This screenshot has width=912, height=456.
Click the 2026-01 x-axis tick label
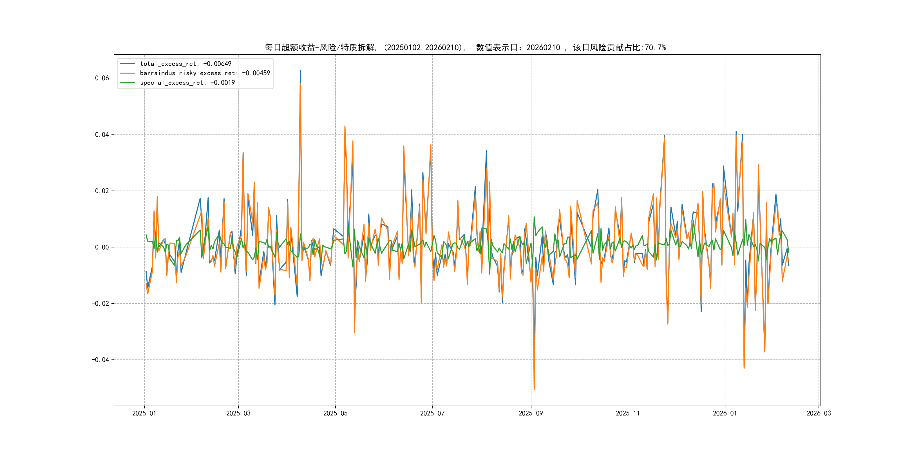(725, 413)
